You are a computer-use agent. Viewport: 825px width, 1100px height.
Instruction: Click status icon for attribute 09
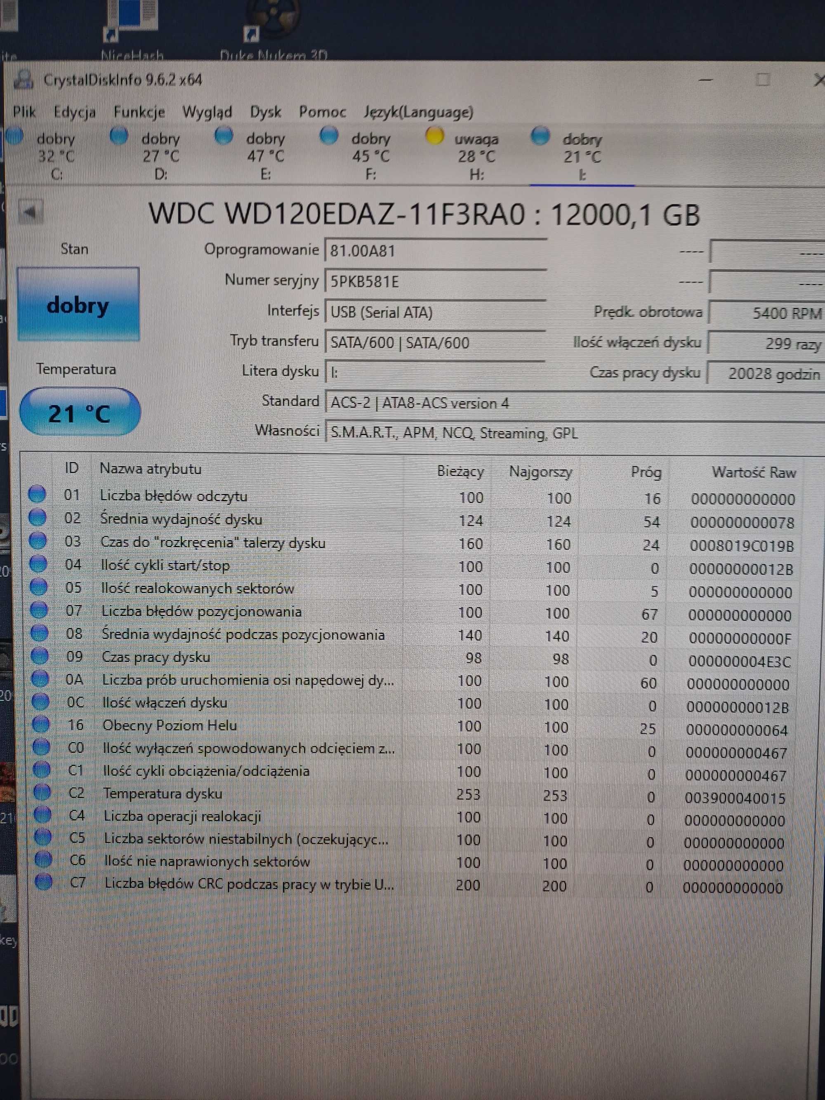[40, 655]
